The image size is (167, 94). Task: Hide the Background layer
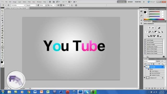click(145, 78)
